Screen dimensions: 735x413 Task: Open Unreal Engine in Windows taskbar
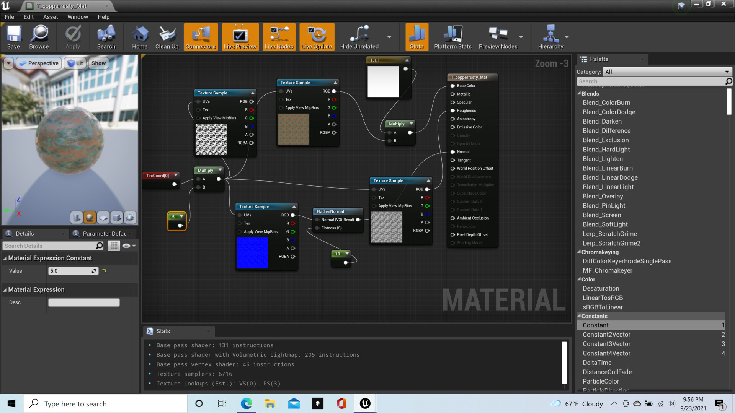tap(365, 403)
